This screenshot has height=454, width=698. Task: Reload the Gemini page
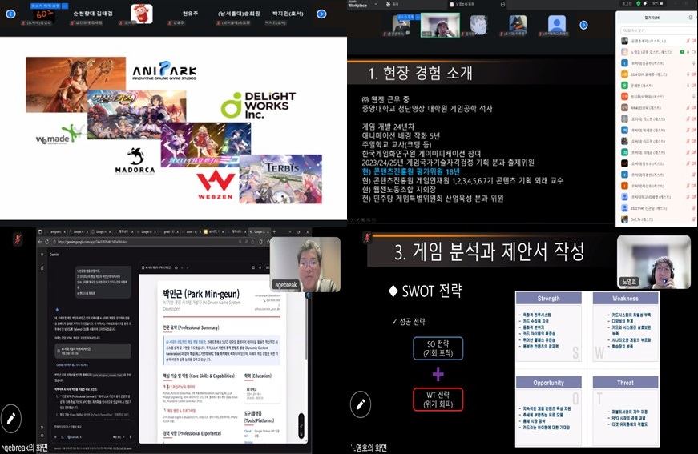click(x=47, y=242)
